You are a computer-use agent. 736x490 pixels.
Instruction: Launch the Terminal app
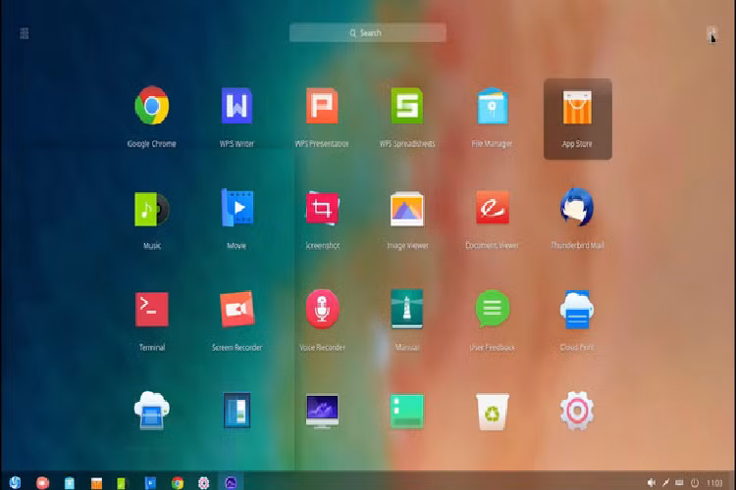(x=151, y=310)
